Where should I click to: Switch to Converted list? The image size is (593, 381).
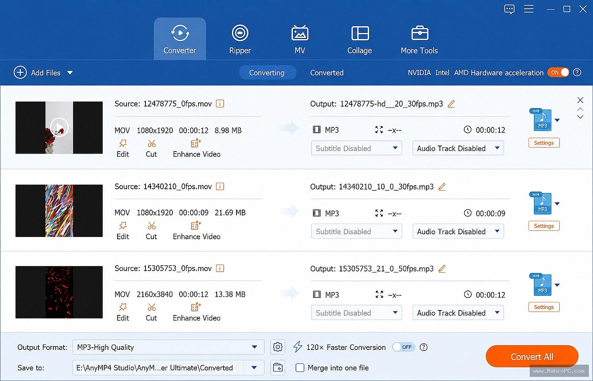pos(327,73)
